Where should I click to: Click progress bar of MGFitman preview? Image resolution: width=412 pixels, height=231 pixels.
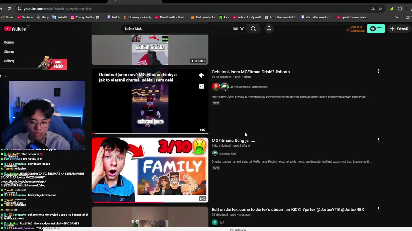tap(150, 133)
